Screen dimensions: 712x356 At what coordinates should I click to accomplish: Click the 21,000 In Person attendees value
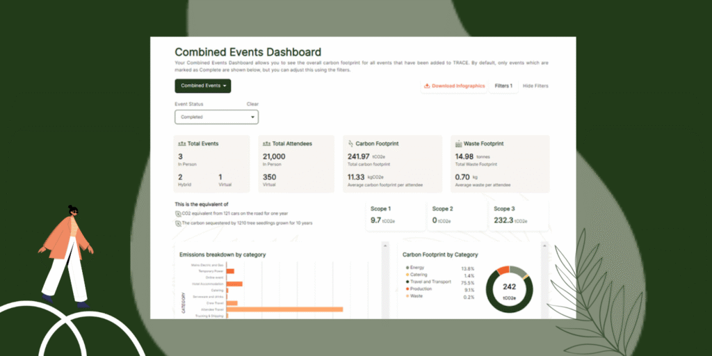(x=274, y=156)
